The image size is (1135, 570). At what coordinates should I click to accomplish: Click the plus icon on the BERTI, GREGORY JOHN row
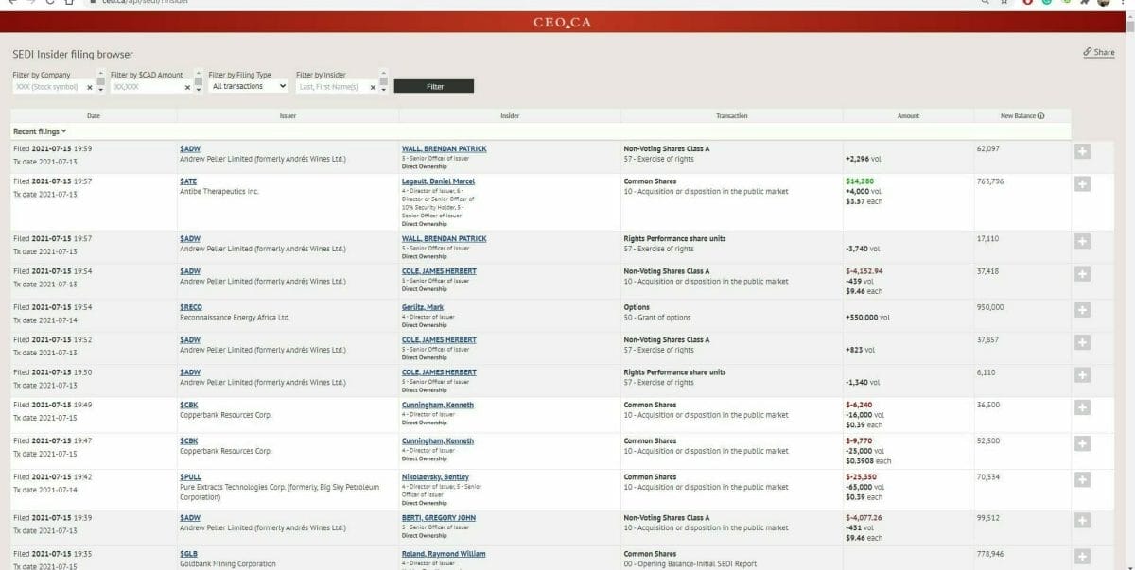pyautogui.click(x=1082, y=521)
